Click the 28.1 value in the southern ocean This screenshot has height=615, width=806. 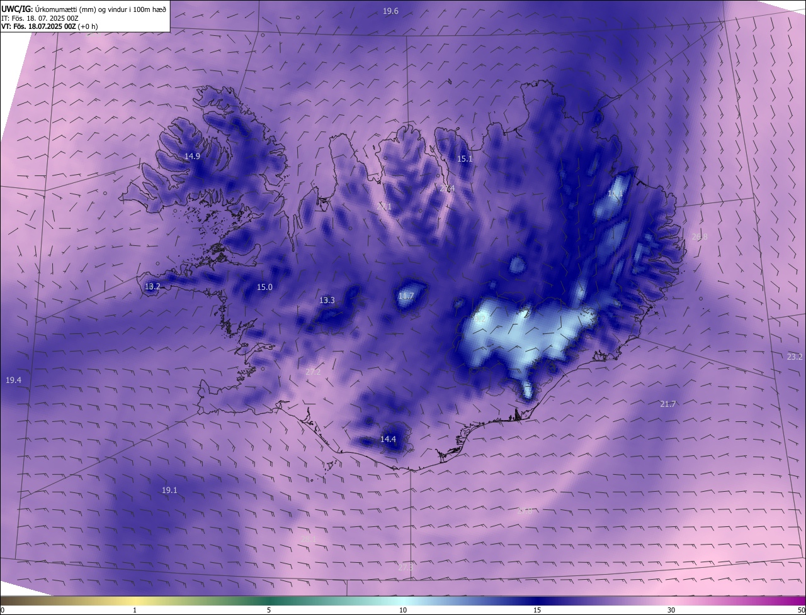coord(308,539)
